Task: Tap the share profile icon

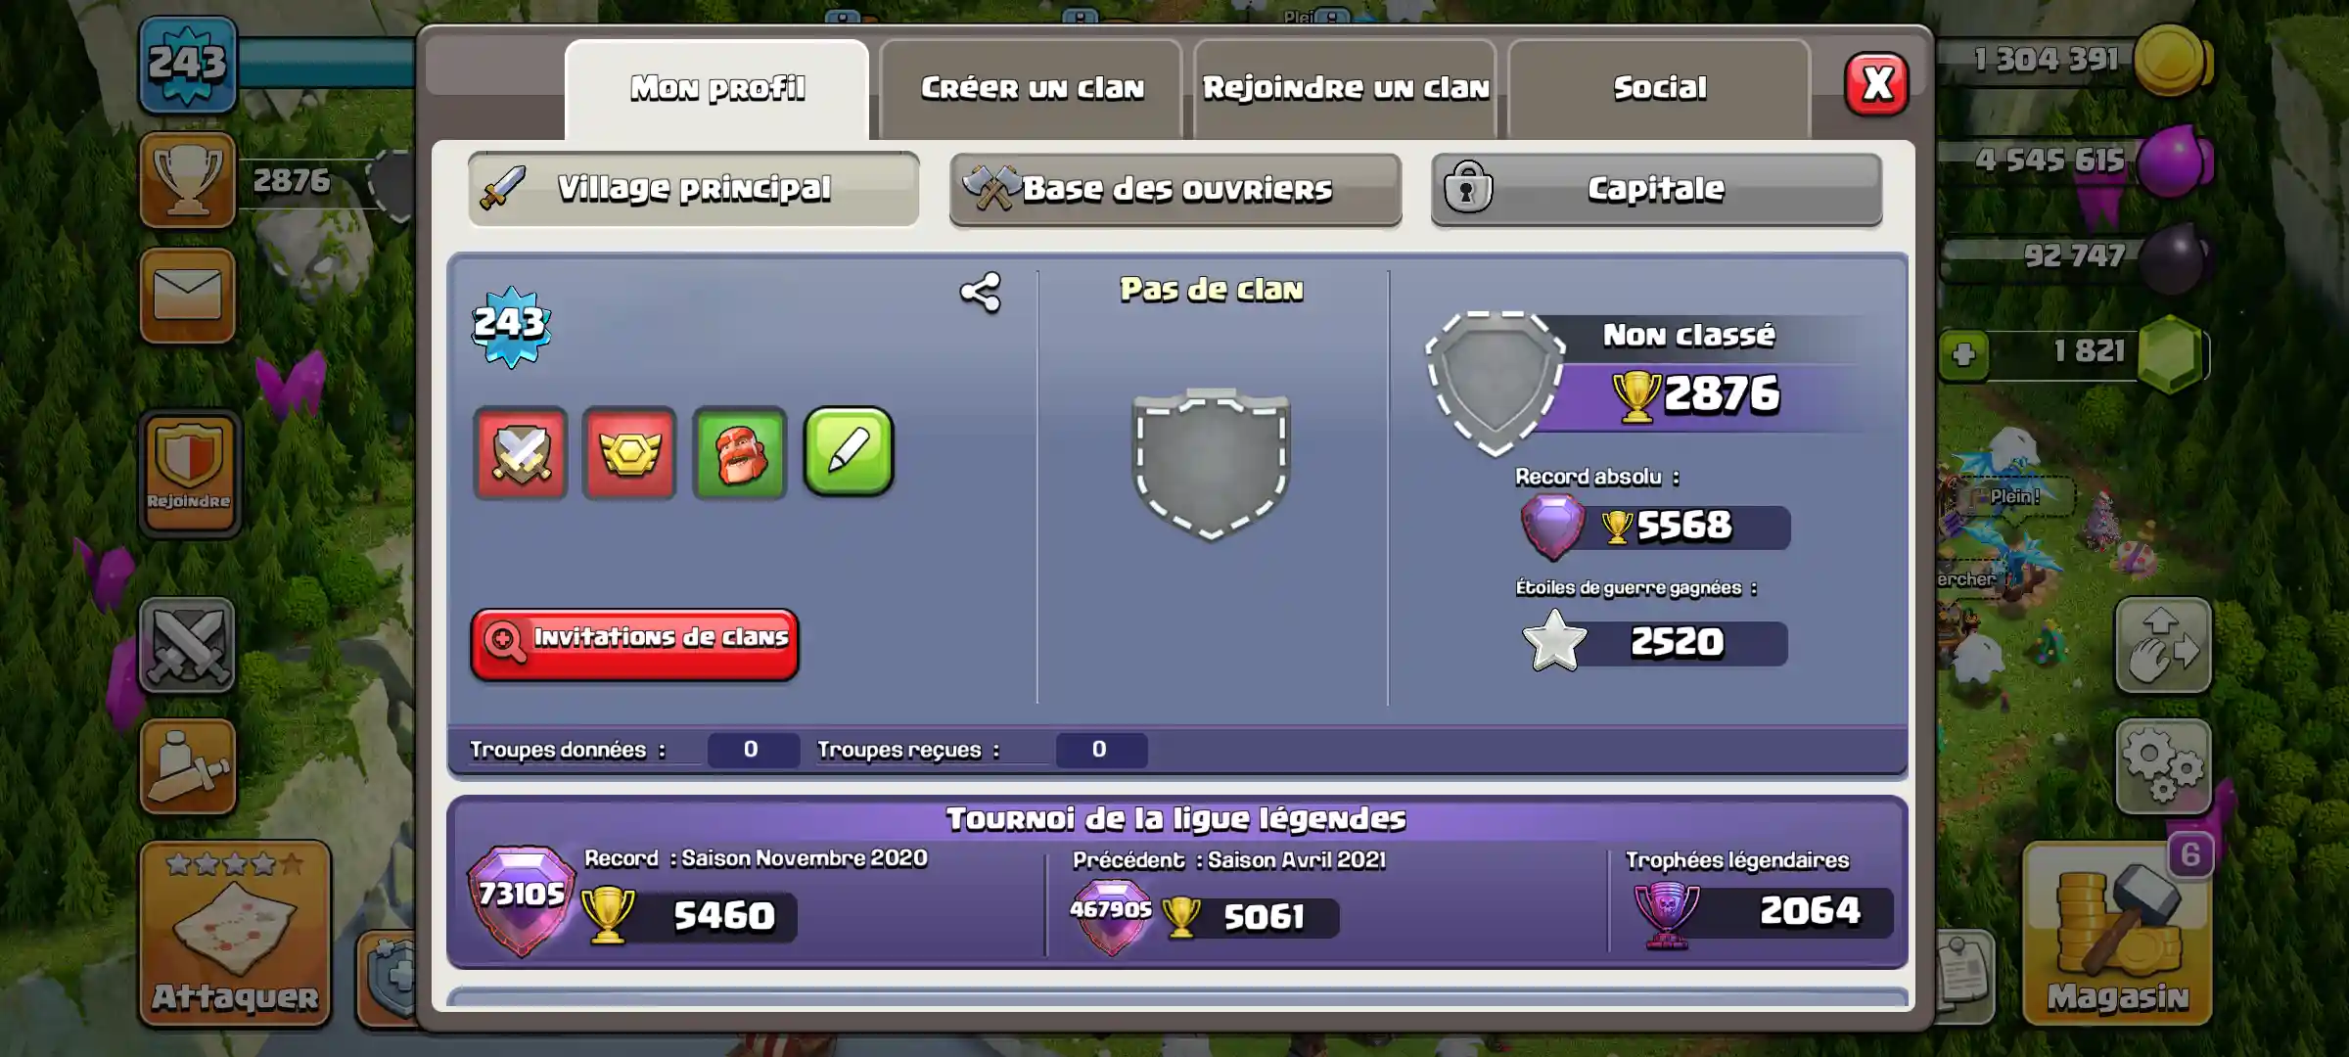Action: pyautogui.click(x=980, y=292)
